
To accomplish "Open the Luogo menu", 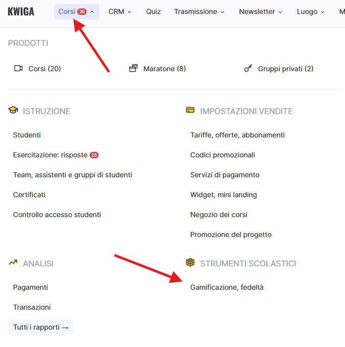I will coord(311,11).
